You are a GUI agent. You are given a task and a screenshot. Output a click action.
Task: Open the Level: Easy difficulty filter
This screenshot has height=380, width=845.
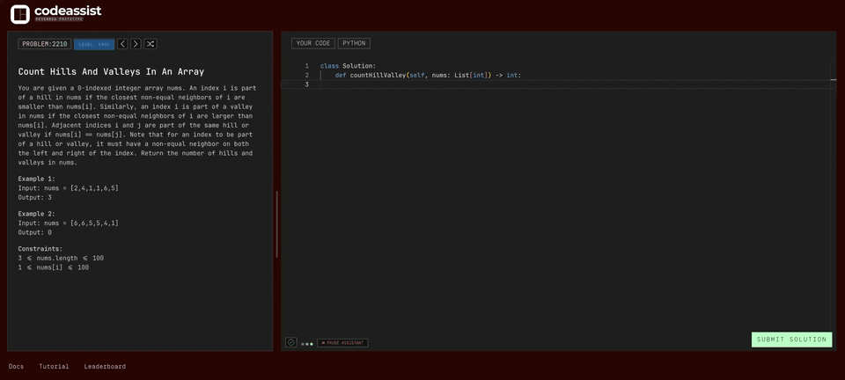pos(94,44)
